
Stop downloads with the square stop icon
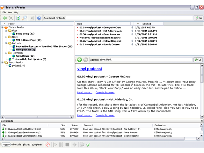point(67,144)
